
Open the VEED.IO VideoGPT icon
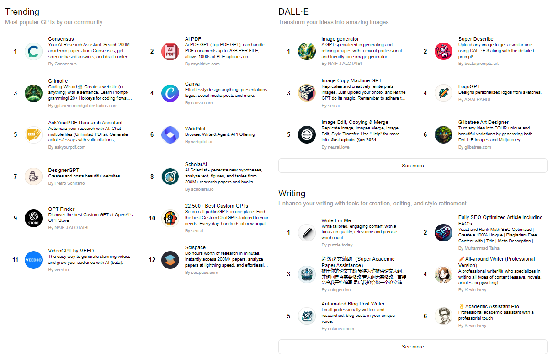click(33, 260)
